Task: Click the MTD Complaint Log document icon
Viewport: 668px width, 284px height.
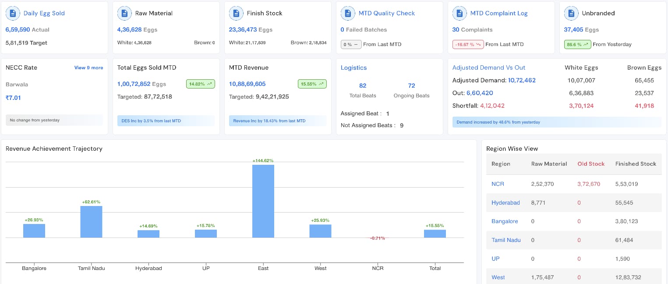Action: click(x=460, y=13)
